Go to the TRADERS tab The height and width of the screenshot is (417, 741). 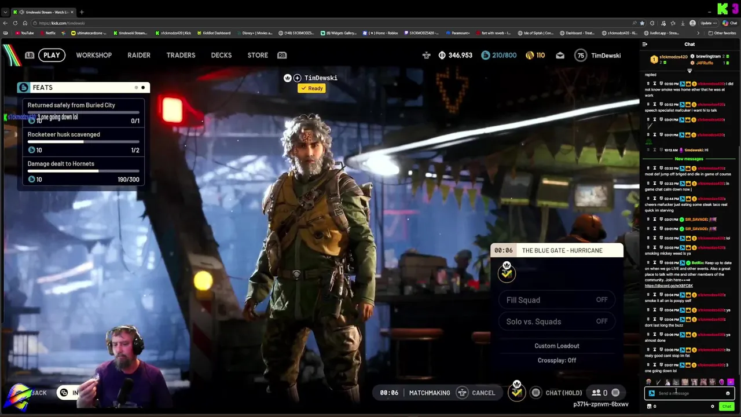pos(181,55)
